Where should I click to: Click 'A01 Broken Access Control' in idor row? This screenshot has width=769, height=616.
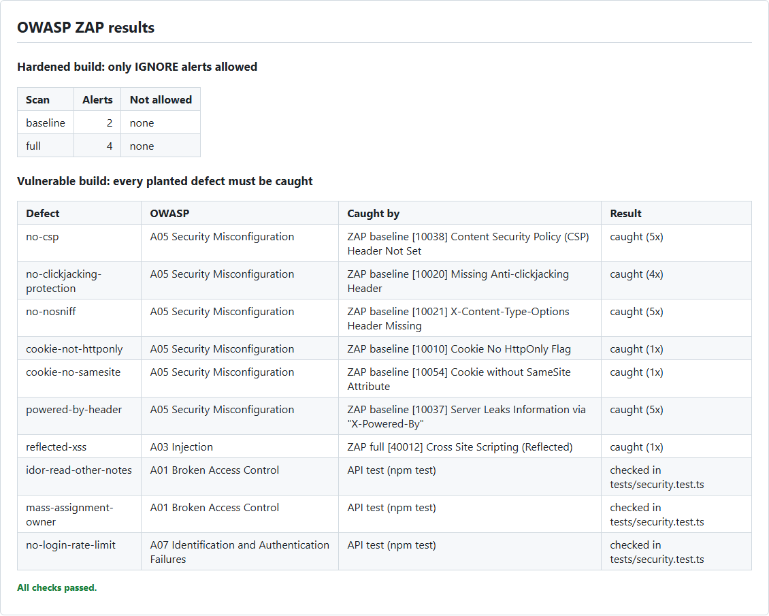(x=240, y=476)
